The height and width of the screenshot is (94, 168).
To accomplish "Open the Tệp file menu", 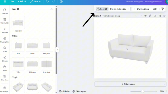I will pos(12,2).
